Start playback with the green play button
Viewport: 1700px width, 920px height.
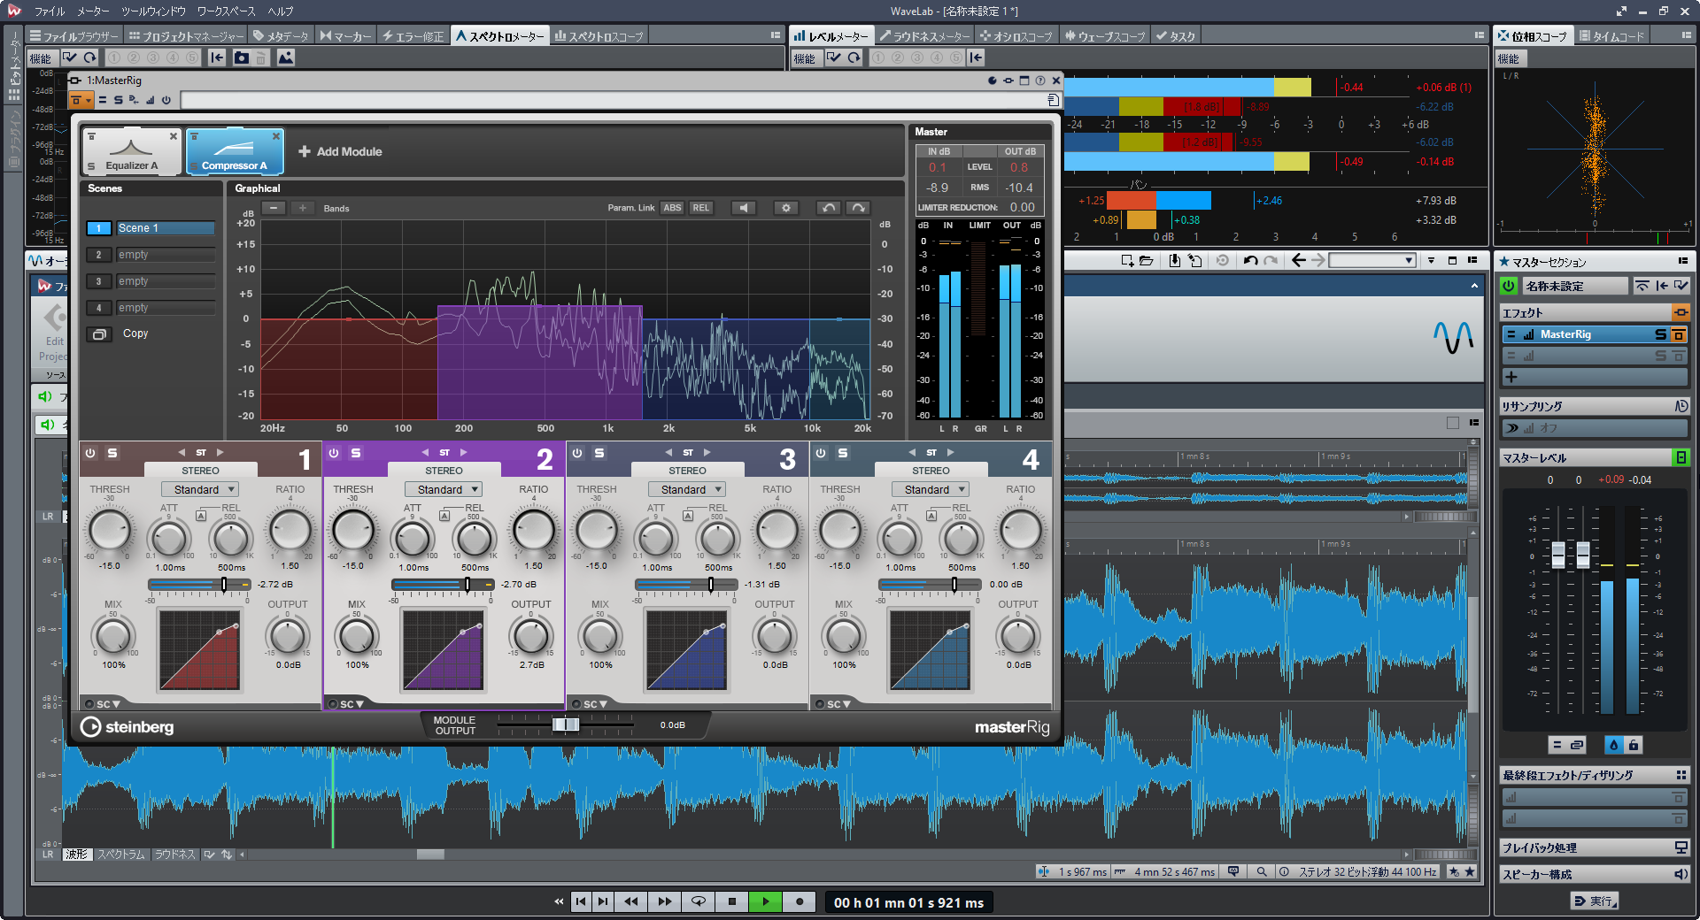[x=765, y=901]
